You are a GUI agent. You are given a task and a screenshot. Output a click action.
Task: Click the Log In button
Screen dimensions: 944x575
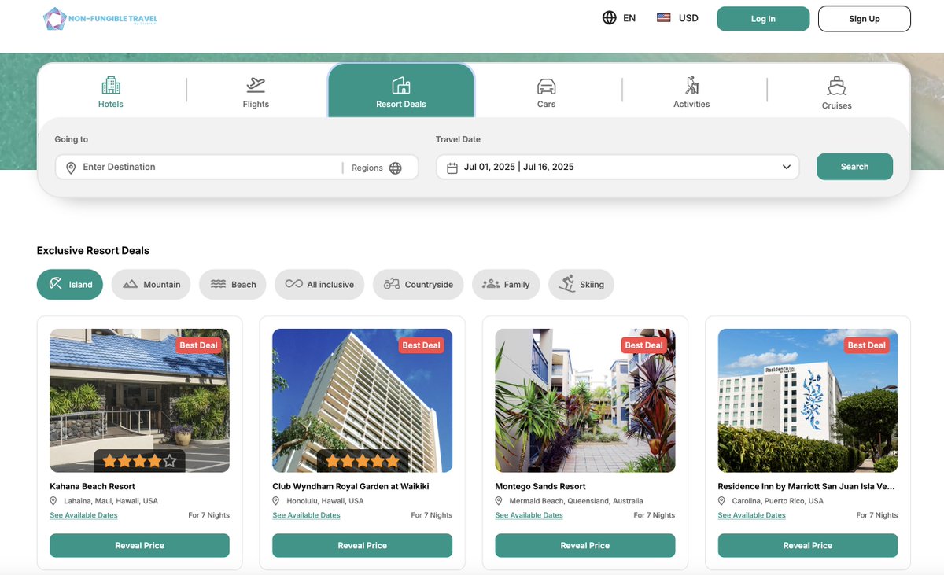[x=763, y=19]
